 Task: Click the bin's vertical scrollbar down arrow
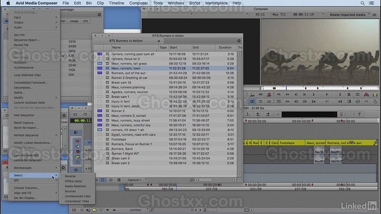[x=239, y=175]
